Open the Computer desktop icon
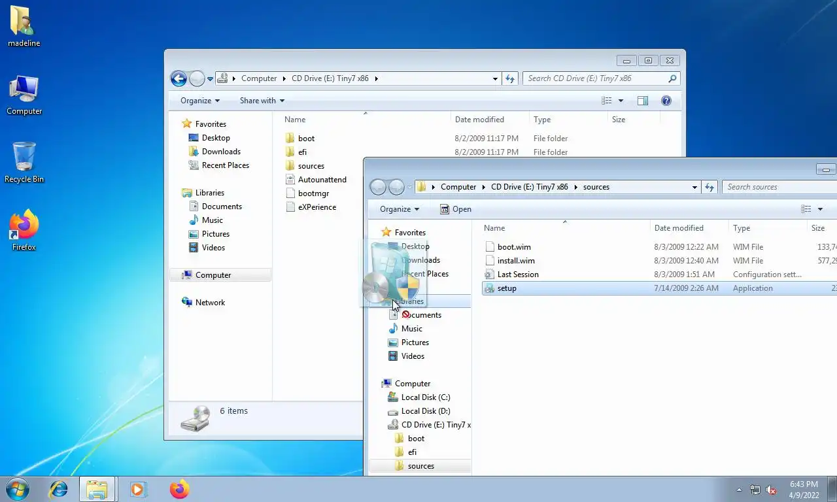 pyautogui.click(x=24, y=95)
